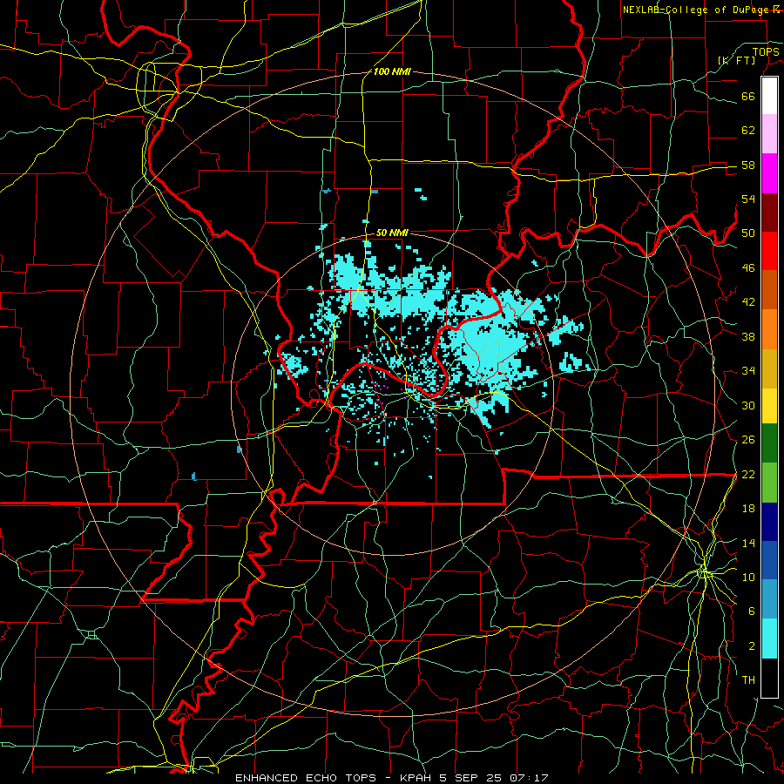Screen dimensions: 784x784
Task: Click the [K FT] units label
Action: (x=736, y=60)
